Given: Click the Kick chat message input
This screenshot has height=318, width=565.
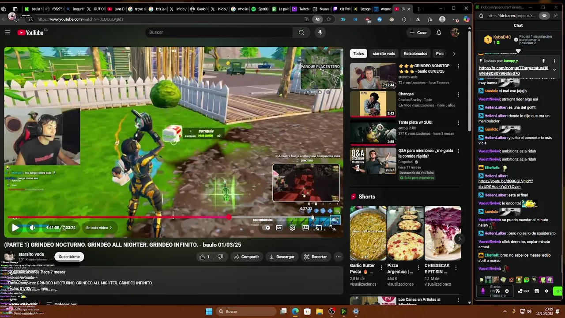Looking at the screenshot, I should point(495,291).
